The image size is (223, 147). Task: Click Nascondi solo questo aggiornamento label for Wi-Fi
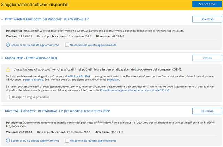click(93, 141)
